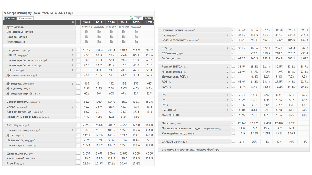Screen dimensions: 312x175
Task: Show the chart for Дивиденд руб/акцию row
Action: point(78,83)
